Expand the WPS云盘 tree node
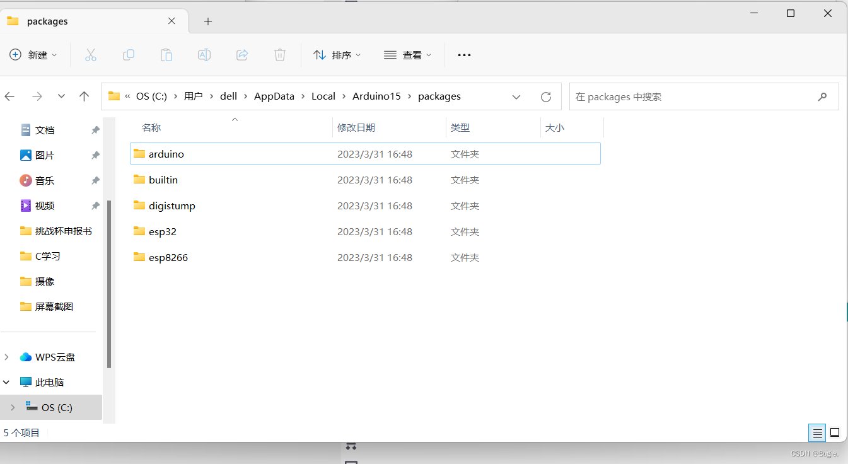 (6, 357)
